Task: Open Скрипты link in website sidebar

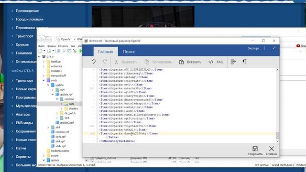Action: click(x=23, y=157)
